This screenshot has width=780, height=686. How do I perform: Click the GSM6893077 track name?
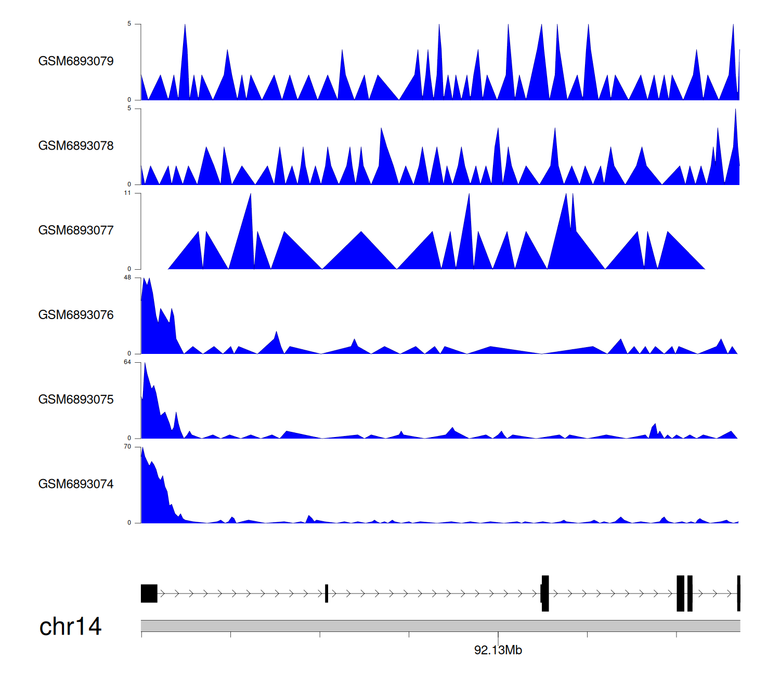coord(76,231)
